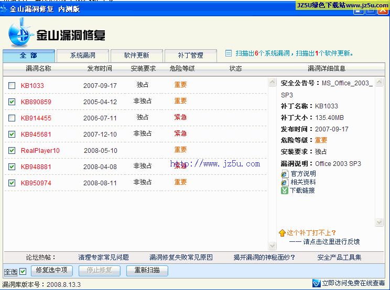The height and width of the screenshot is (290, 390).
Task: Click the Internet Explorer icon beside 官方说明
Action: pos(285,174)
